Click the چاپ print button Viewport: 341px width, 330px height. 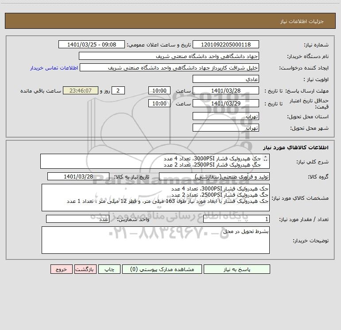(109, 269)
